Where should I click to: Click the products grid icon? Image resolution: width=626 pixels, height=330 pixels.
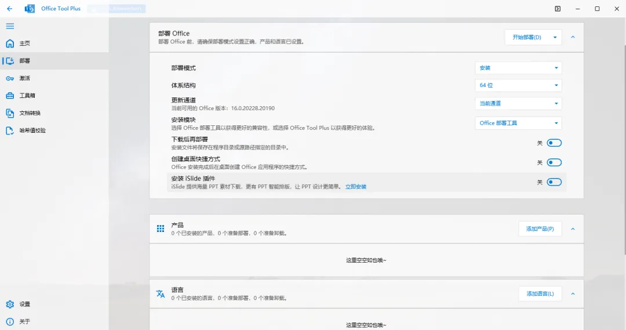pyautogui.click(x=161, y=229)
